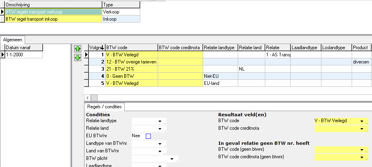This screenshot has width=372, height=167.
Task: Click the V - BTW Verlegd cell in row 1
Action: click(131, 55)
